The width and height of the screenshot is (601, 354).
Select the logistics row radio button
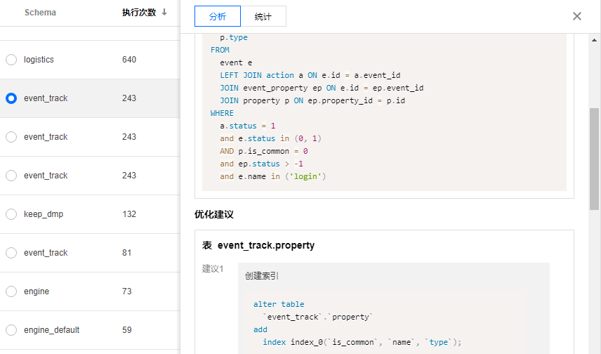coord(11,60)
